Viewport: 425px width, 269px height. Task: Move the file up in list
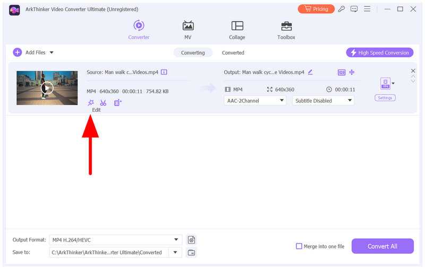pyautogui.click(x=413, y=77)
